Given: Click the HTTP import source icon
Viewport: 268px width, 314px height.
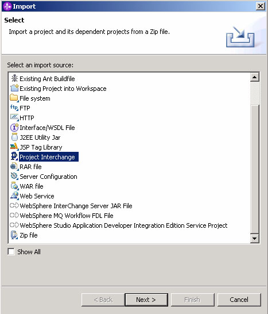Looking at the screenshot, I should tap(14, 117).
